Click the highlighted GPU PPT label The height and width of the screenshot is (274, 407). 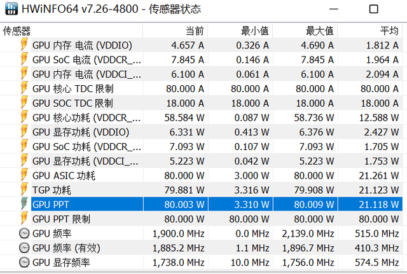click(x=51, y=205)
